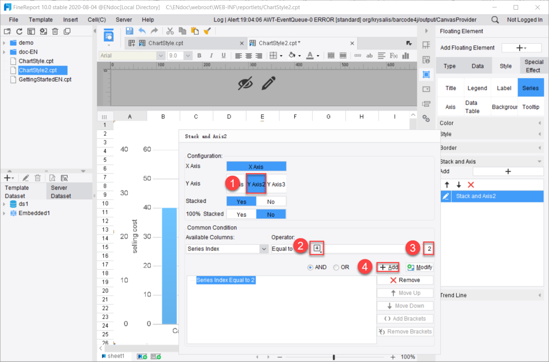Select the Floating Element panel icon
Viewport: 549px width, 362px height.
[426, 74]
